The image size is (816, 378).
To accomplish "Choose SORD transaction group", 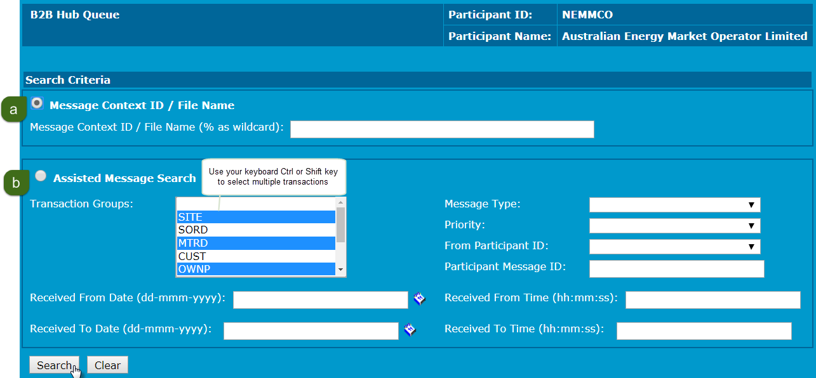I will (x=255, y=230).
